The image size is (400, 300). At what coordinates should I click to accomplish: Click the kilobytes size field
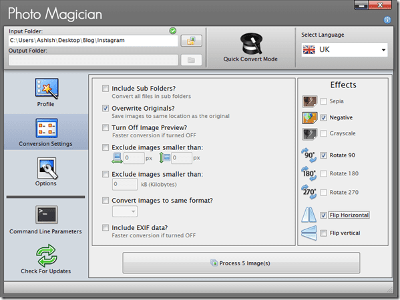tap(125, 184)
